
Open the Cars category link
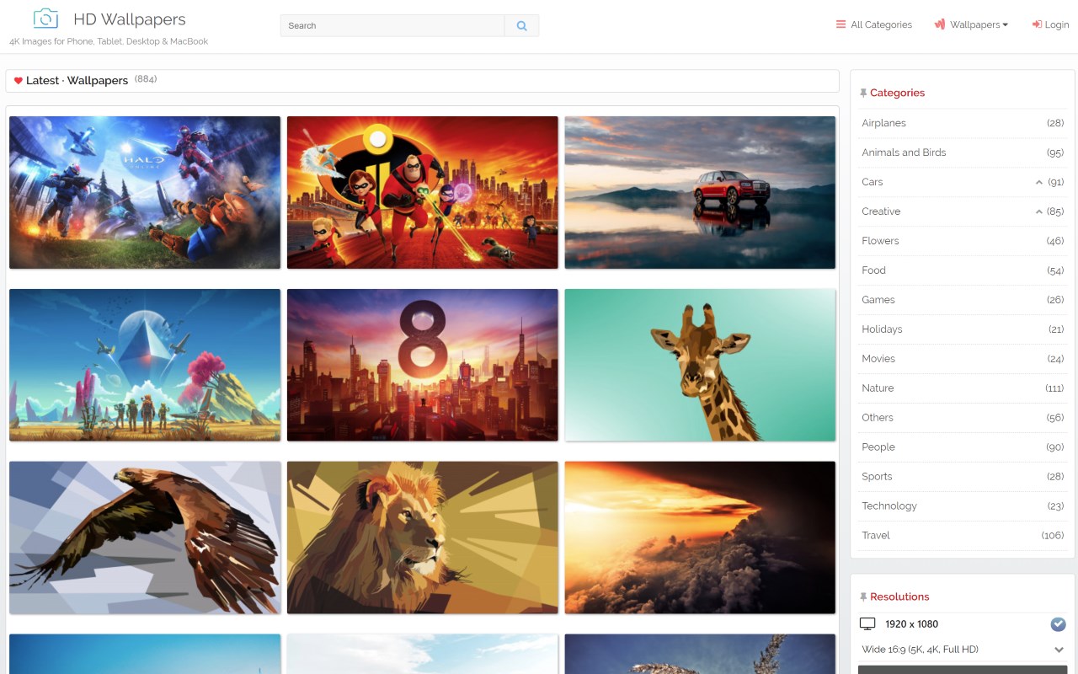872,182
